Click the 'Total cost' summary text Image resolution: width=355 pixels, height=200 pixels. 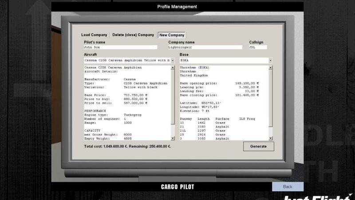pos(127,147)
